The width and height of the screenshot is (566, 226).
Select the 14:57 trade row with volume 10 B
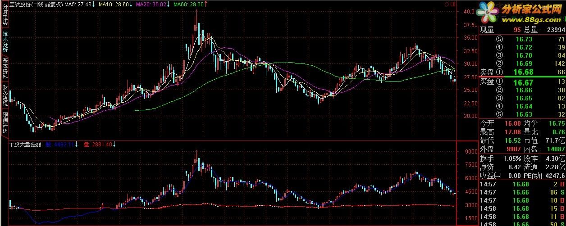522,200
